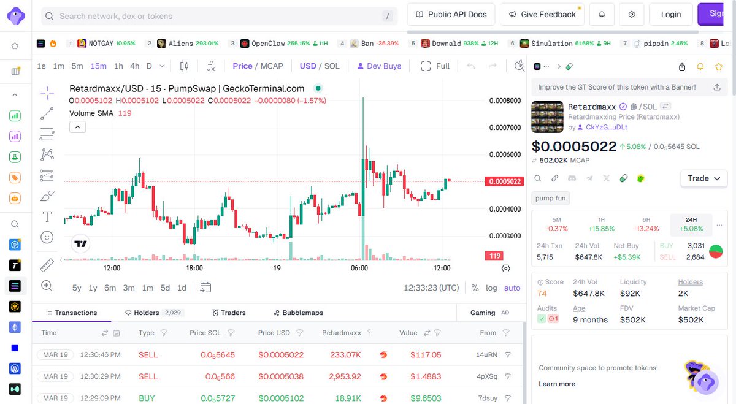Open the token's X (Twitter) icon
The height and width of the screenshot is (404, 736).
point(607,178)
